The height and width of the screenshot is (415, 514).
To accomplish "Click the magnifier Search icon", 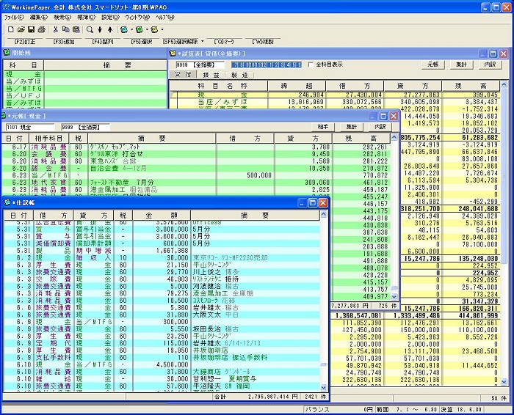I will 90,29.
